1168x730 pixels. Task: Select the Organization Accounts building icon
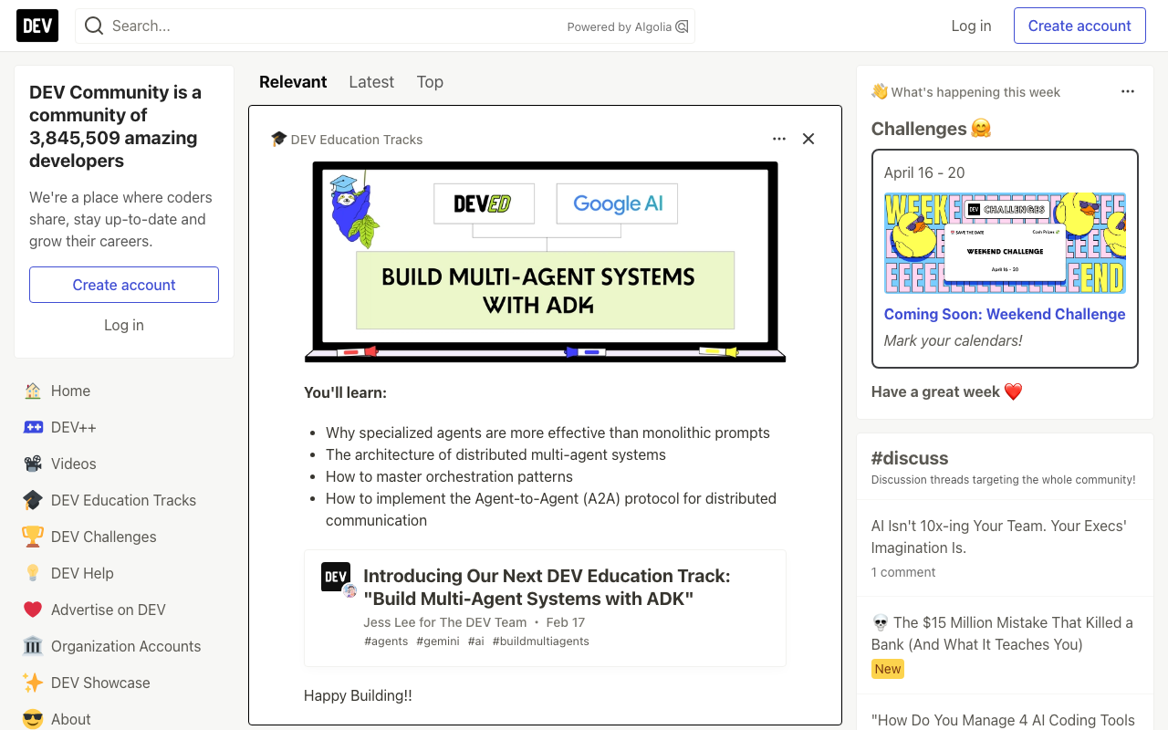click(x=32, y=646)
